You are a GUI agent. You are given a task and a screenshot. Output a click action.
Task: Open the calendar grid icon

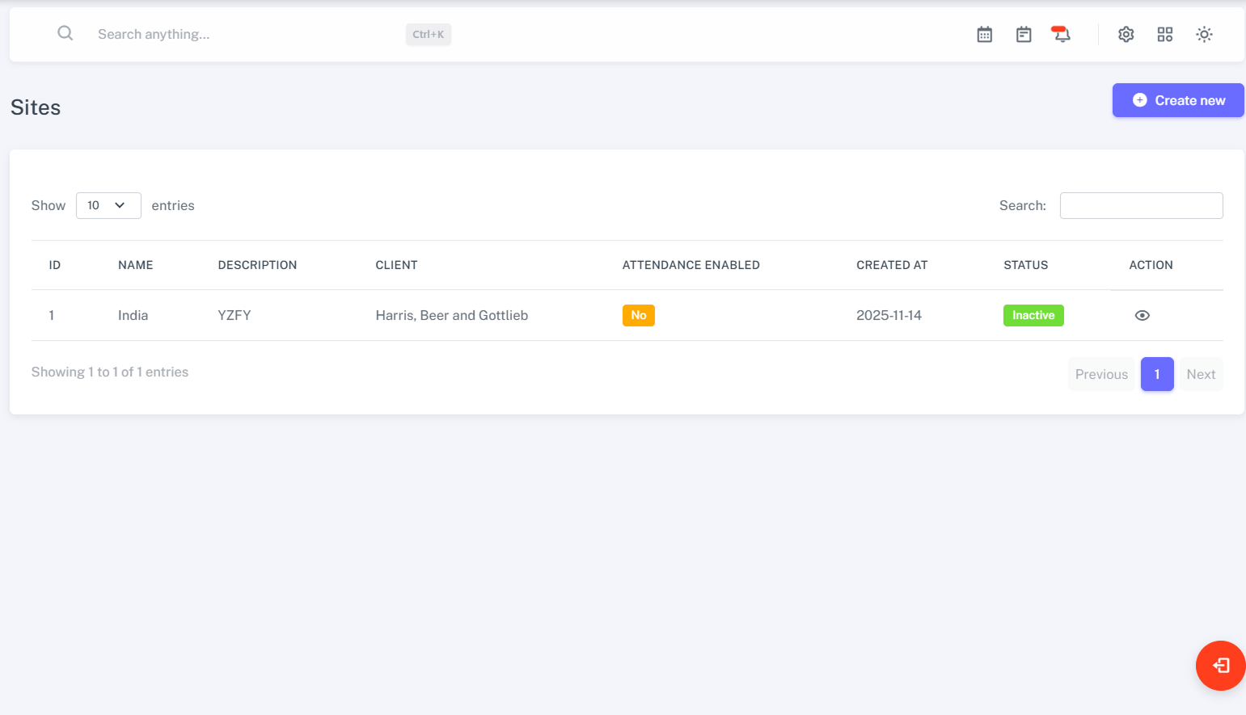(984, 34)
